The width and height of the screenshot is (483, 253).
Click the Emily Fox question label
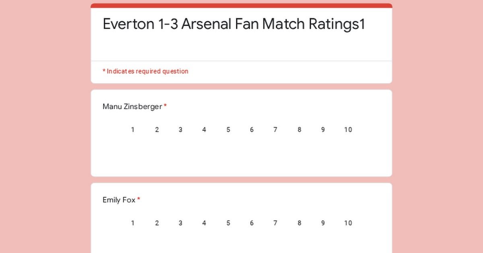pyautogui.click(x=119, y=200)
